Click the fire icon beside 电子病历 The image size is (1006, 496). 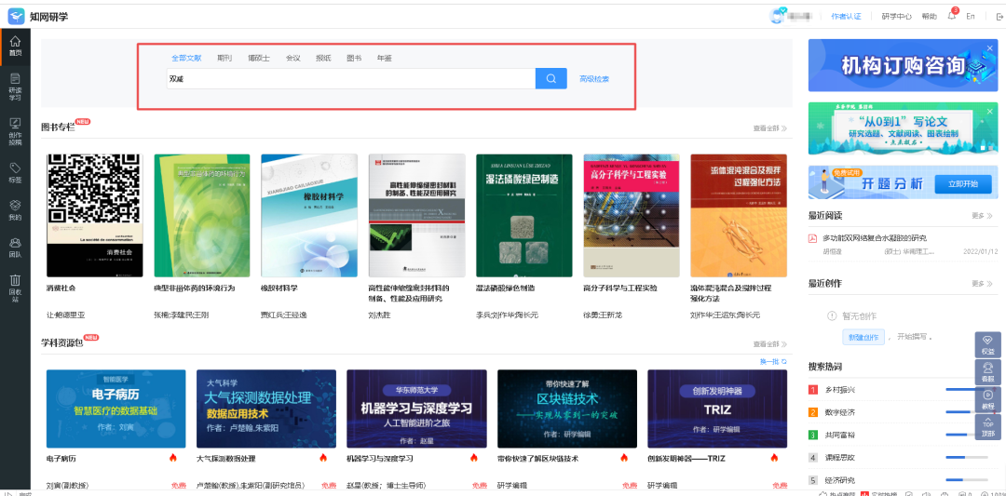pos(173,458)
